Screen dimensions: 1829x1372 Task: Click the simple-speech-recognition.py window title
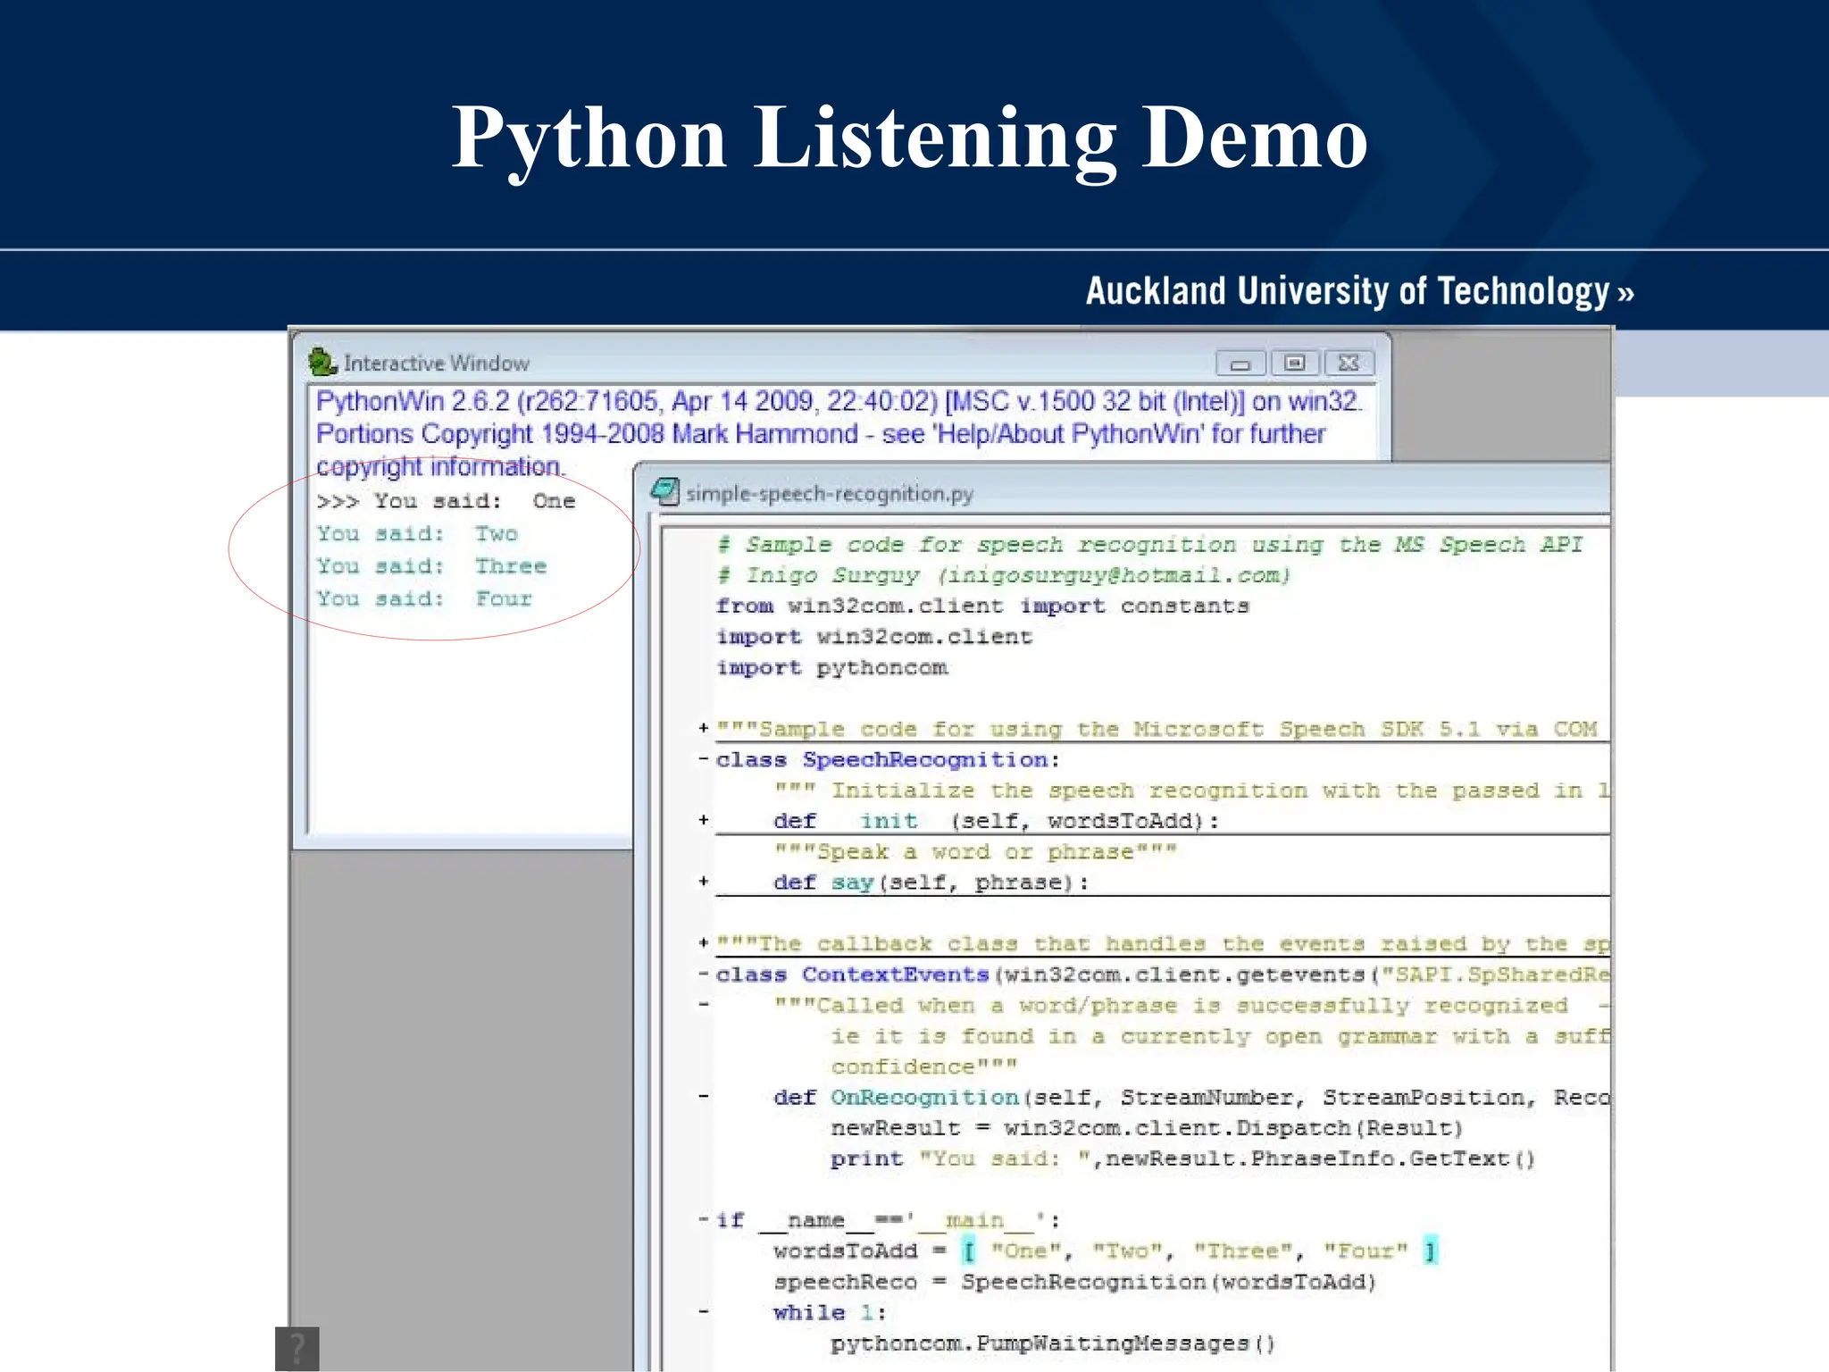tap(830, 493)
